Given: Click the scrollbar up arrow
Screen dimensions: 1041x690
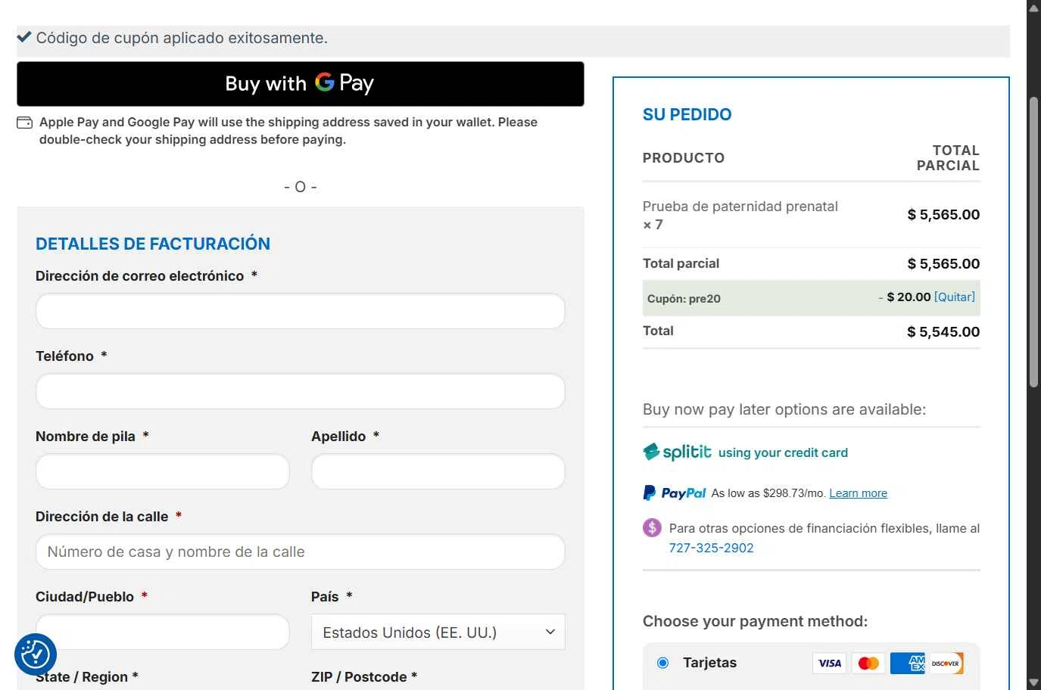Looking at the screenshot, I should tap(1033, 8).
